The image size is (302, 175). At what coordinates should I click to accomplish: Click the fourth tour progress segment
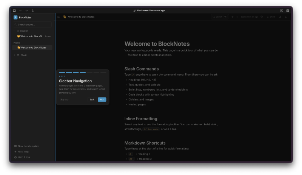click(x=83, y=73)
